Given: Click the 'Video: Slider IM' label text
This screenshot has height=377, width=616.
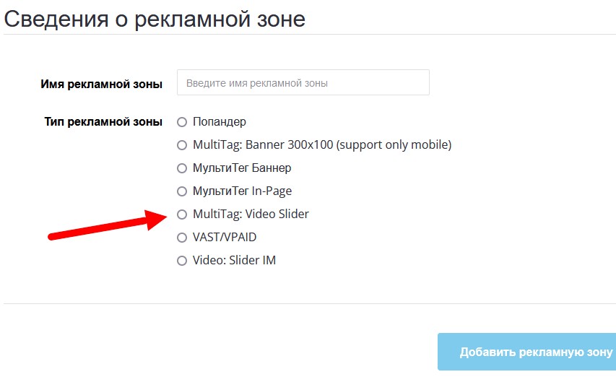Looking at the screenshot, I should point(234,261).
